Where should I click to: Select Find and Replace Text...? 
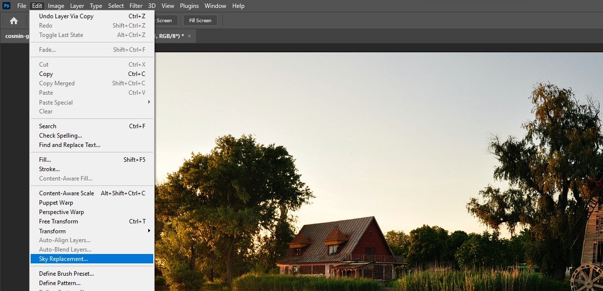pos(92,145)
